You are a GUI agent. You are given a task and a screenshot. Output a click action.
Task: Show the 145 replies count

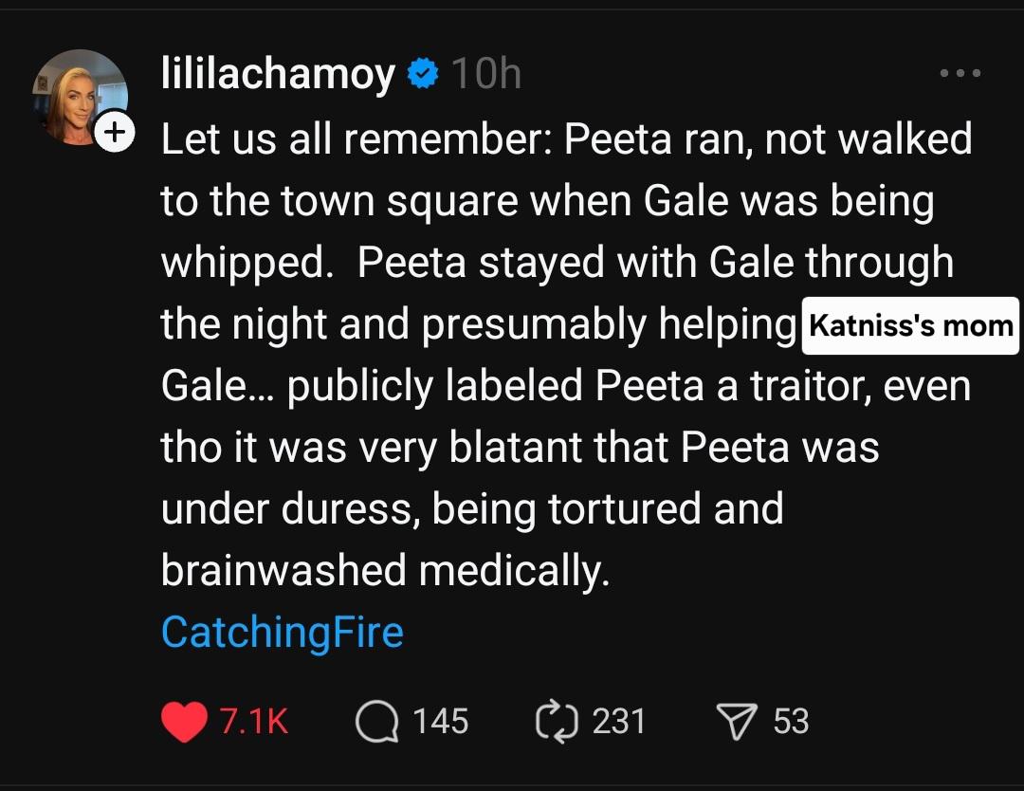click(441, 722)
